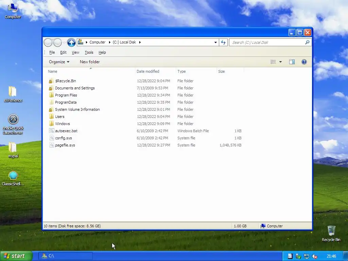The height and width of the screenshot is (261, 348).
Task: Click the Forward navigation button
Action: point(57,42)
